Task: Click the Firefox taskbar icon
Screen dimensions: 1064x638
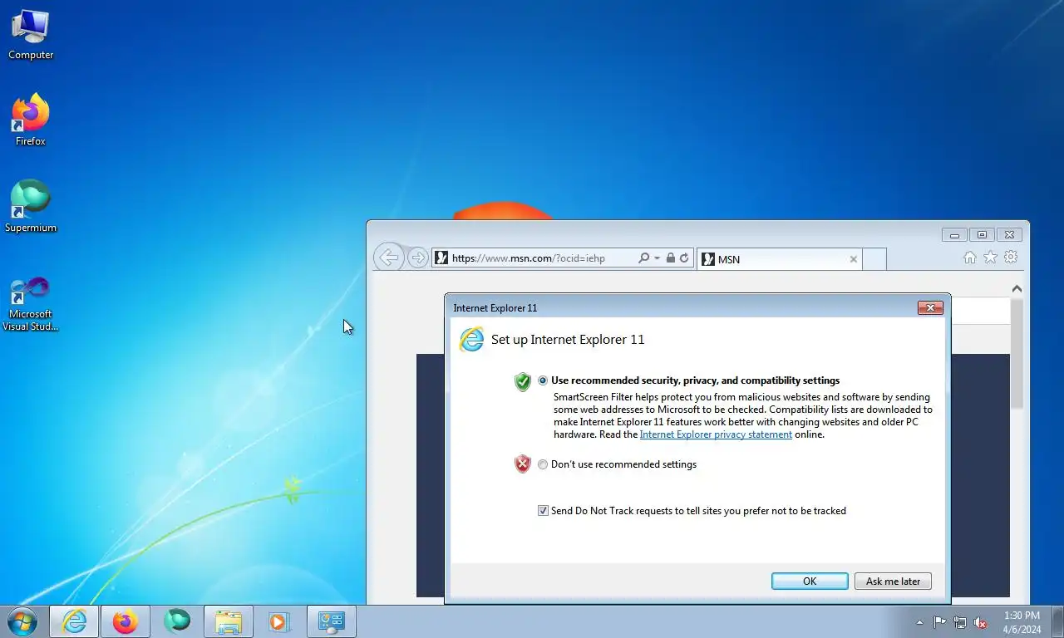Action: coord(126,621)
